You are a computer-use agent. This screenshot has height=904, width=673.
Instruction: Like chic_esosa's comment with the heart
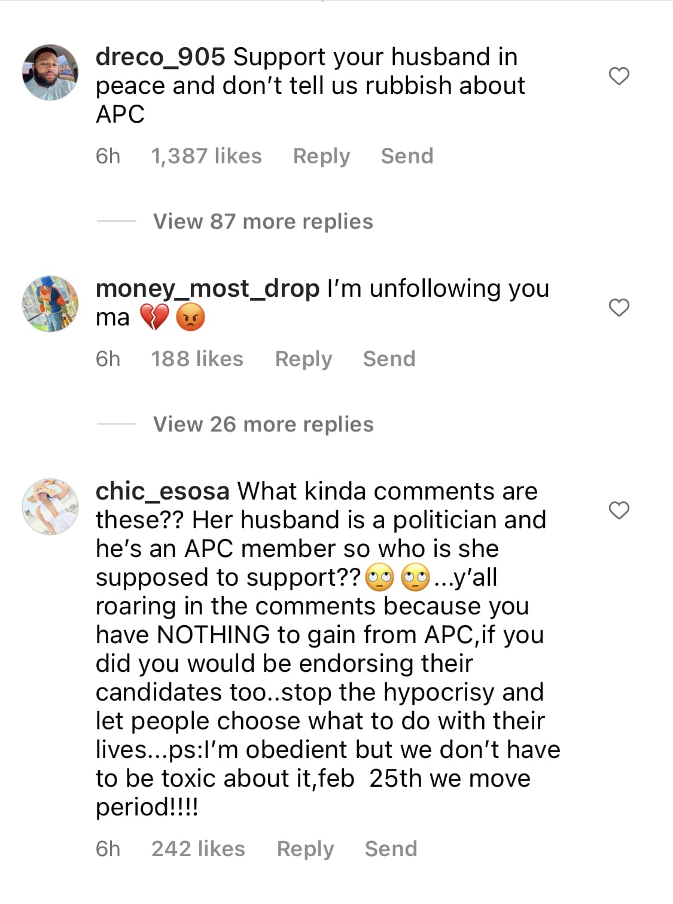[x=619, y=510]
